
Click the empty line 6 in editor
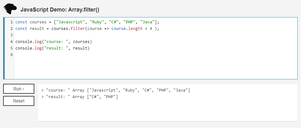[x=94, y=55]
